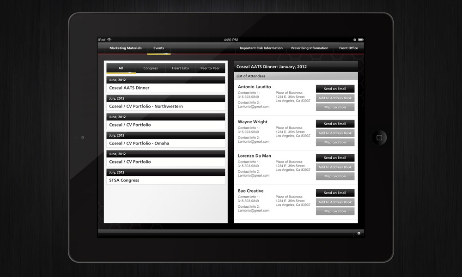462x277 pixels.
Task: Send an Email to Lorenzo Da Man
Action: (335, 158)
